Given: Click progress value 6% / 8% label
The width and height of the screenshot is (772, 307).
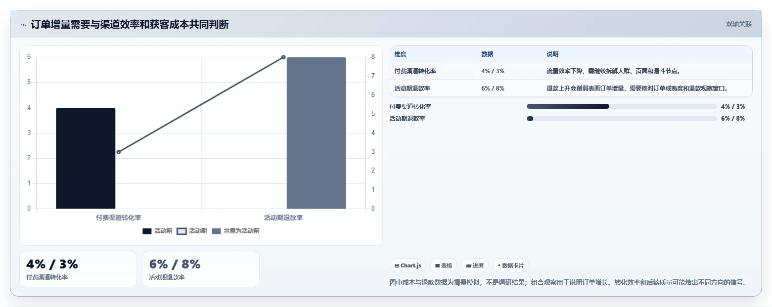Looking at the screenshot, I should (x=733, y=119).
